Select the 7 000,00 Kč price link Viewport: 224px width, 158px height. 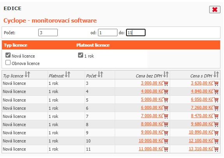pyautogui.click(x=152, y=116)
